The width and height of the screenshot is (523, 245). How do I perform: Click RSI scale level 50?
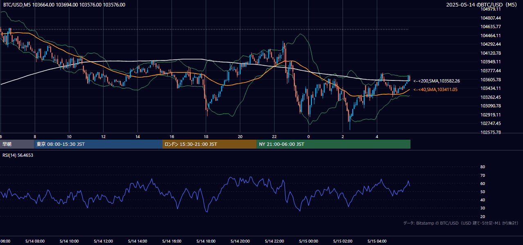pyautogui.click(x=482, y=192)
